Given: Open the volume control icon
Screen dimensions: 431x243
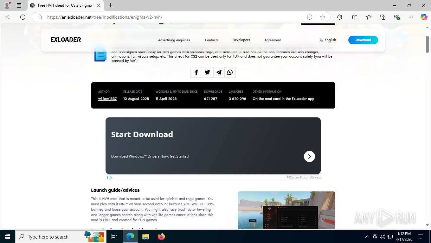Looking at the screenshot, I should pyautogui.click(x=382, y=237).
